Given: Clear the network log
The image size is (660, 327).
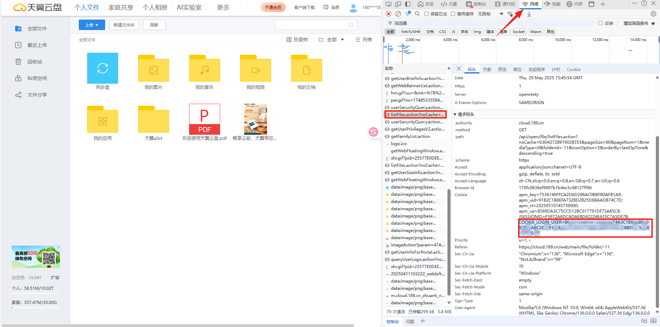Looking at the screenshot, I should (398, 14).
